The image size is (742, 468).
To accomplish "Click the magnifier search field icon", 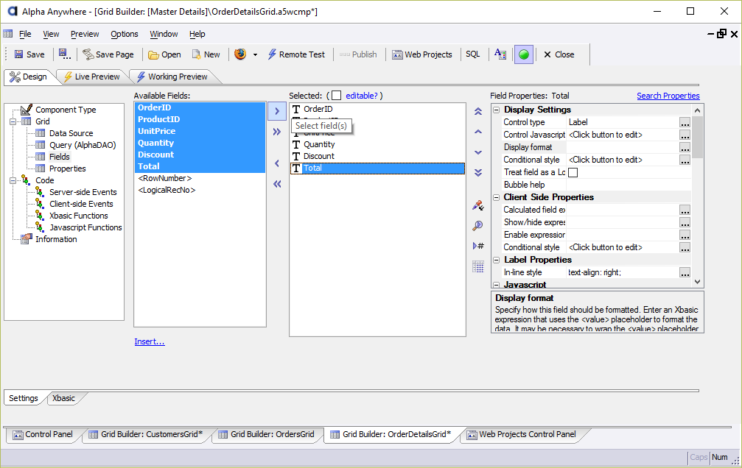I will [478, 226].
